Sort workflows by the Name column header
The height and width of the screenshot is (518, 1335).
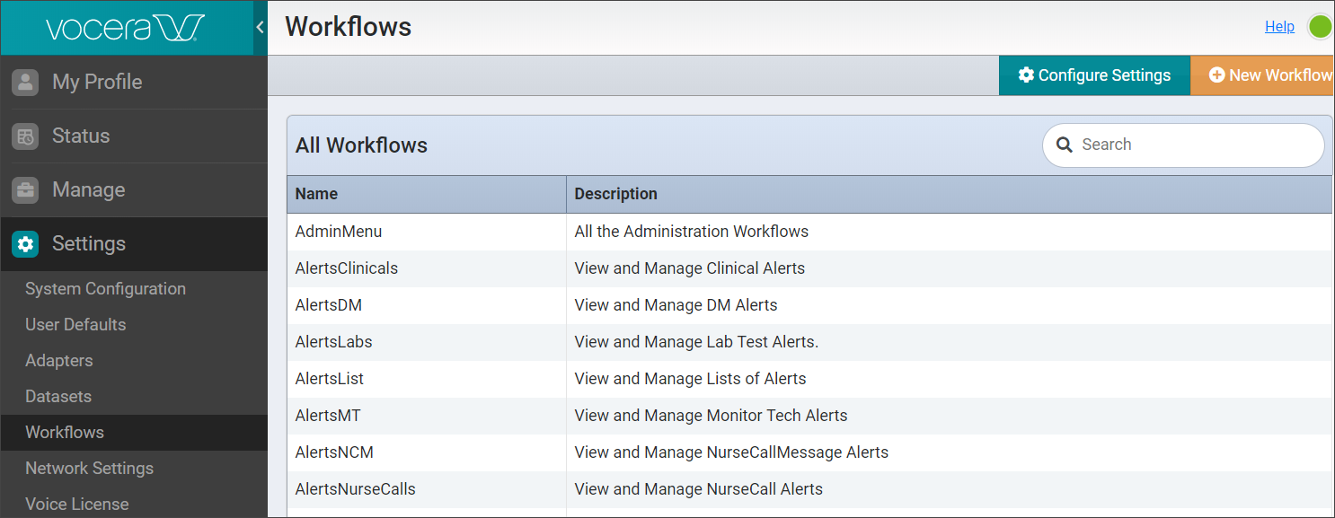point(314,194)
